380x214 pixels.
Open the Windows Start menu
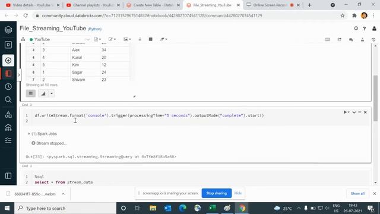(7, 208)
